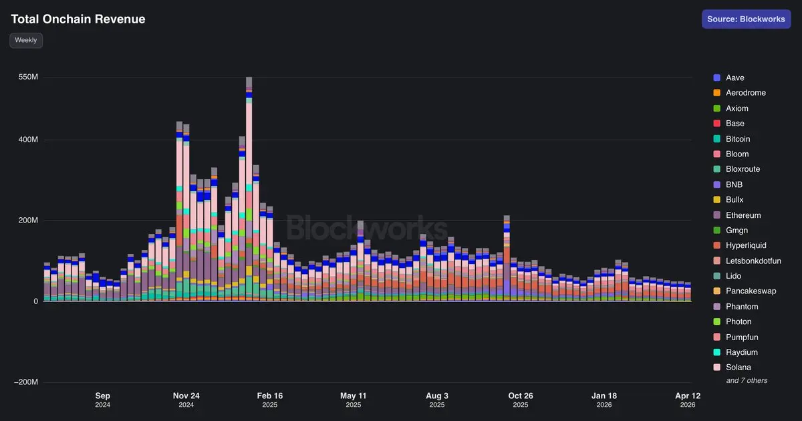Viewport: 802px width, 421px height.
Task: Click the Photon legend label
Action: pyautogui.click(x=739, y=322)
